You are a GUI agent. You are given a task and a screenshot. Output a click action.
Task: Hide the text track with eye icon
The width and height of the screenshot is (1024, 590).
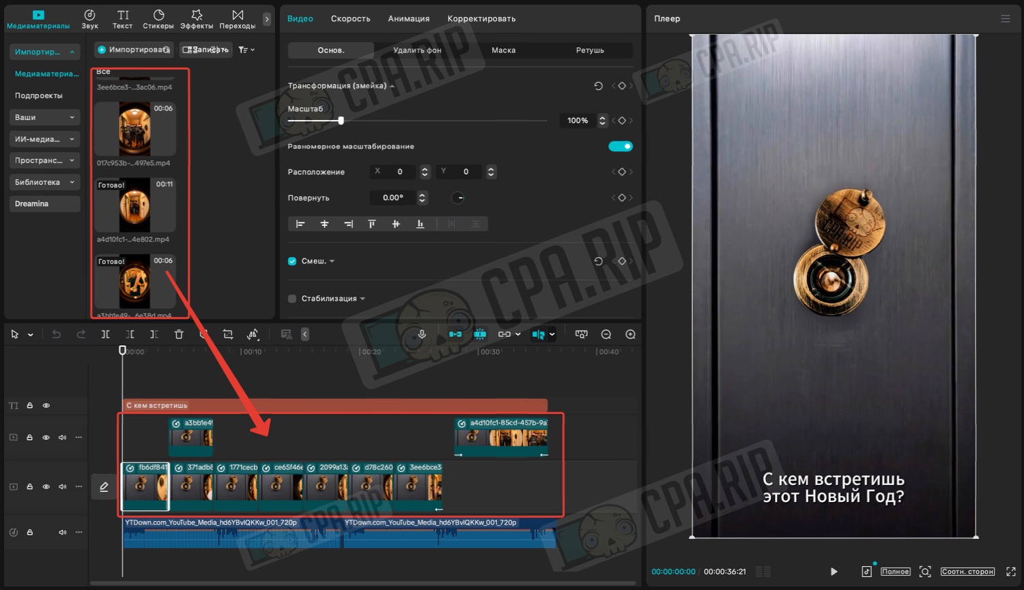pos(46,406)
